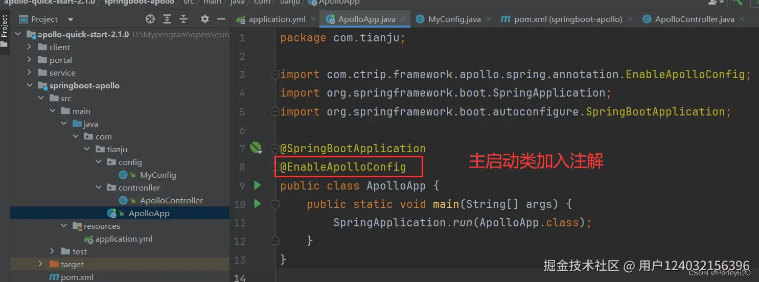Expand the target folder
This screenshot has width=759, height=282.
pyautogui.click(x=41, y=264)
